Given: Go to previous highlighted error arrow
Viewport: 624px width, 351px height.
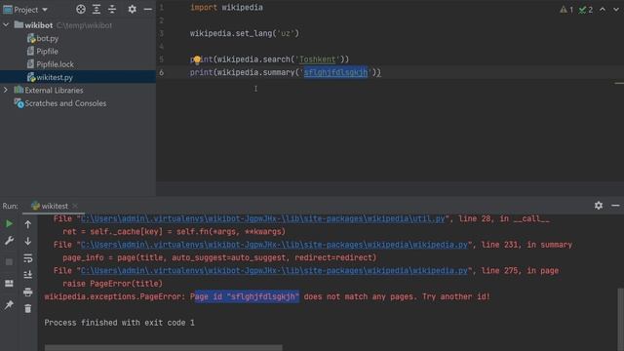Looking at the screenshot, I should click(x=603, y=9).
